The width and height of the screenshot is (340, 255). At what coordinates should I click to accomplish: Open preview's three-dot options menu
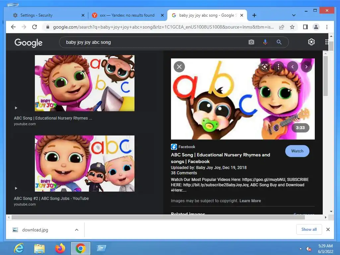[x=279, y=67]
